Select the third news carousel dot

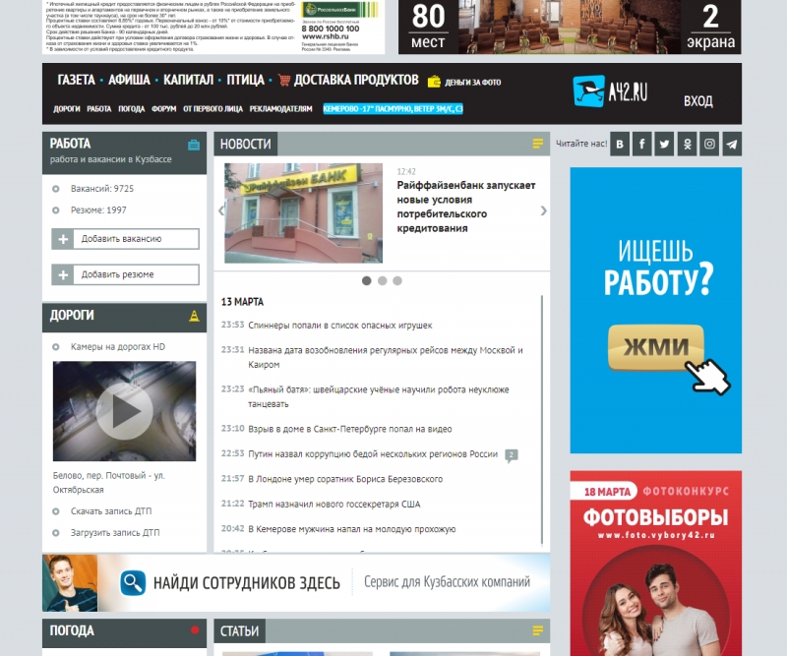(397, 280)
